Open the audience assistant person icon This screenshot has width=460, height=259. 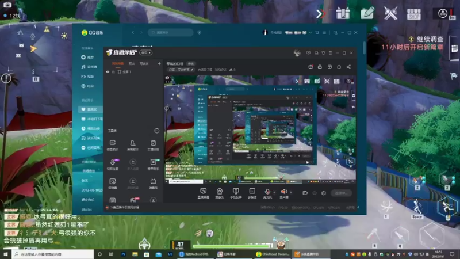coord(133,146)
